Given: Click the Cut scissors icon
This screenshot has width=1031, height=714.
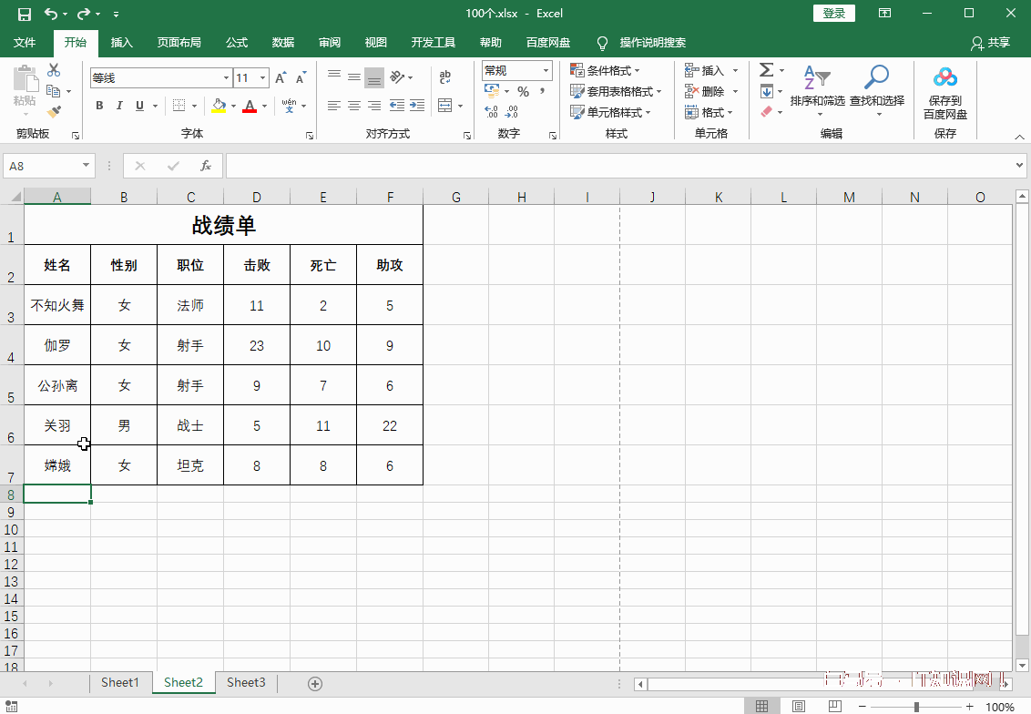Looking at the screenshot, I should click(54, 70).
